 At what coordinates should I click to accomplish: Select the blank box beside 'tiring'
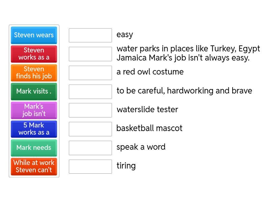[90, 167]
